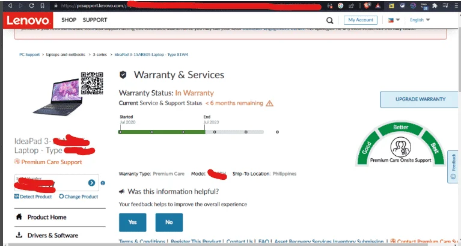Image resolution: width=461 pixels, height=246 pixels.
Task: Select the Good segment of the gauge
Action: (x=367, y=147)
